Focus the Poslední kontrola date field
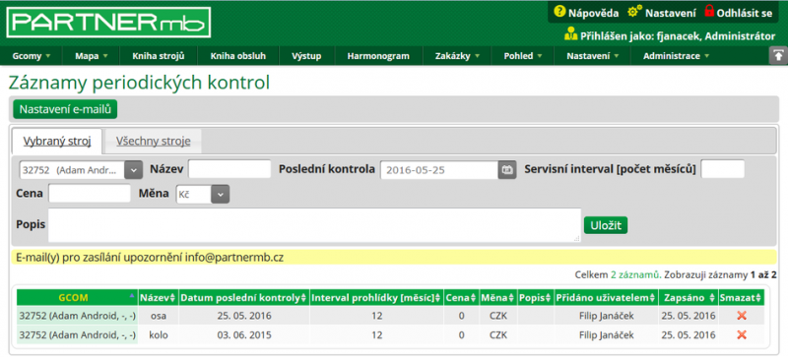Image resolution: width=788 pixels, height=357 pixels. click(x=439, y=170)
